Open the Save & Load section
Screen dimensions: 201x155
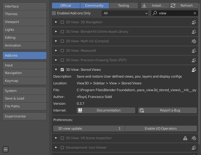[25, 99]
